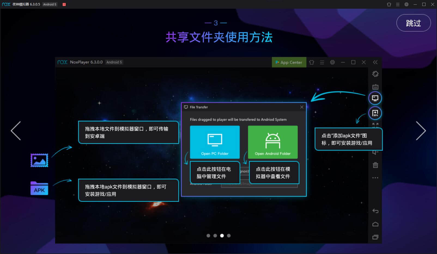Viewport: 437px width, 254px height.
Task: Advance to the next tutorial slide arrow
Action: click(x=421, y=131)
